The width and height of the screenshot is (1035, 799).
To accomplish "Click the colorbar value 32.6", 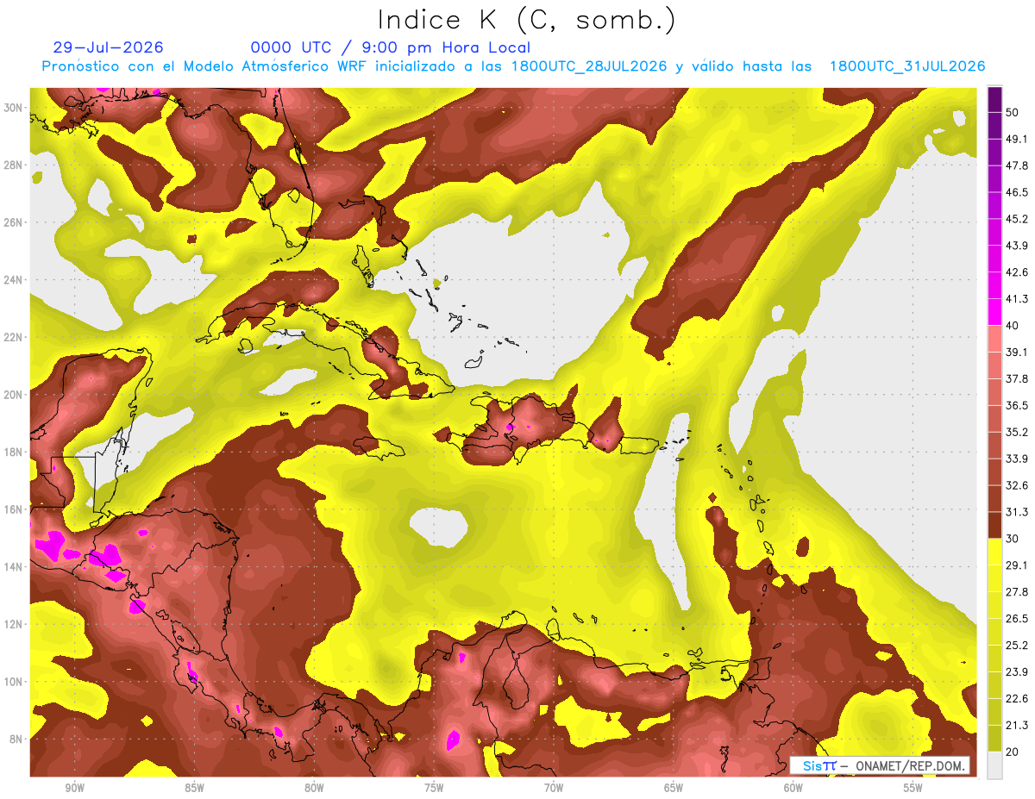I will pos(1017,485).
